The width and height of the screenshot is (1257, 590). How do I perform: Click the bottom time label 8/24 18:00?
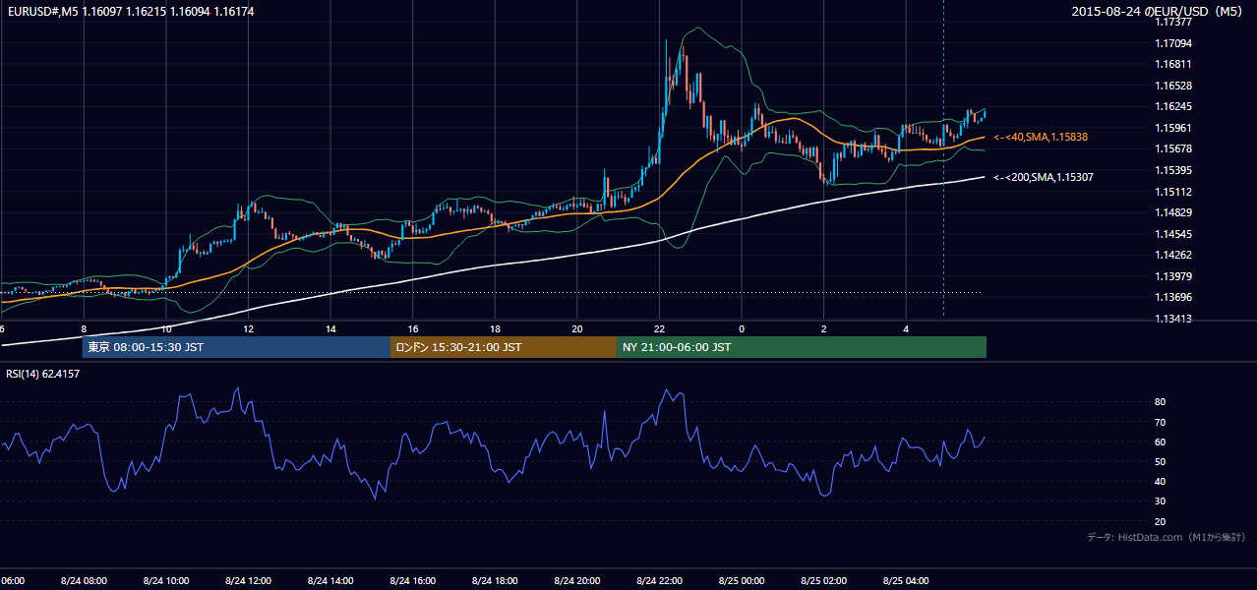coord(495,581)
